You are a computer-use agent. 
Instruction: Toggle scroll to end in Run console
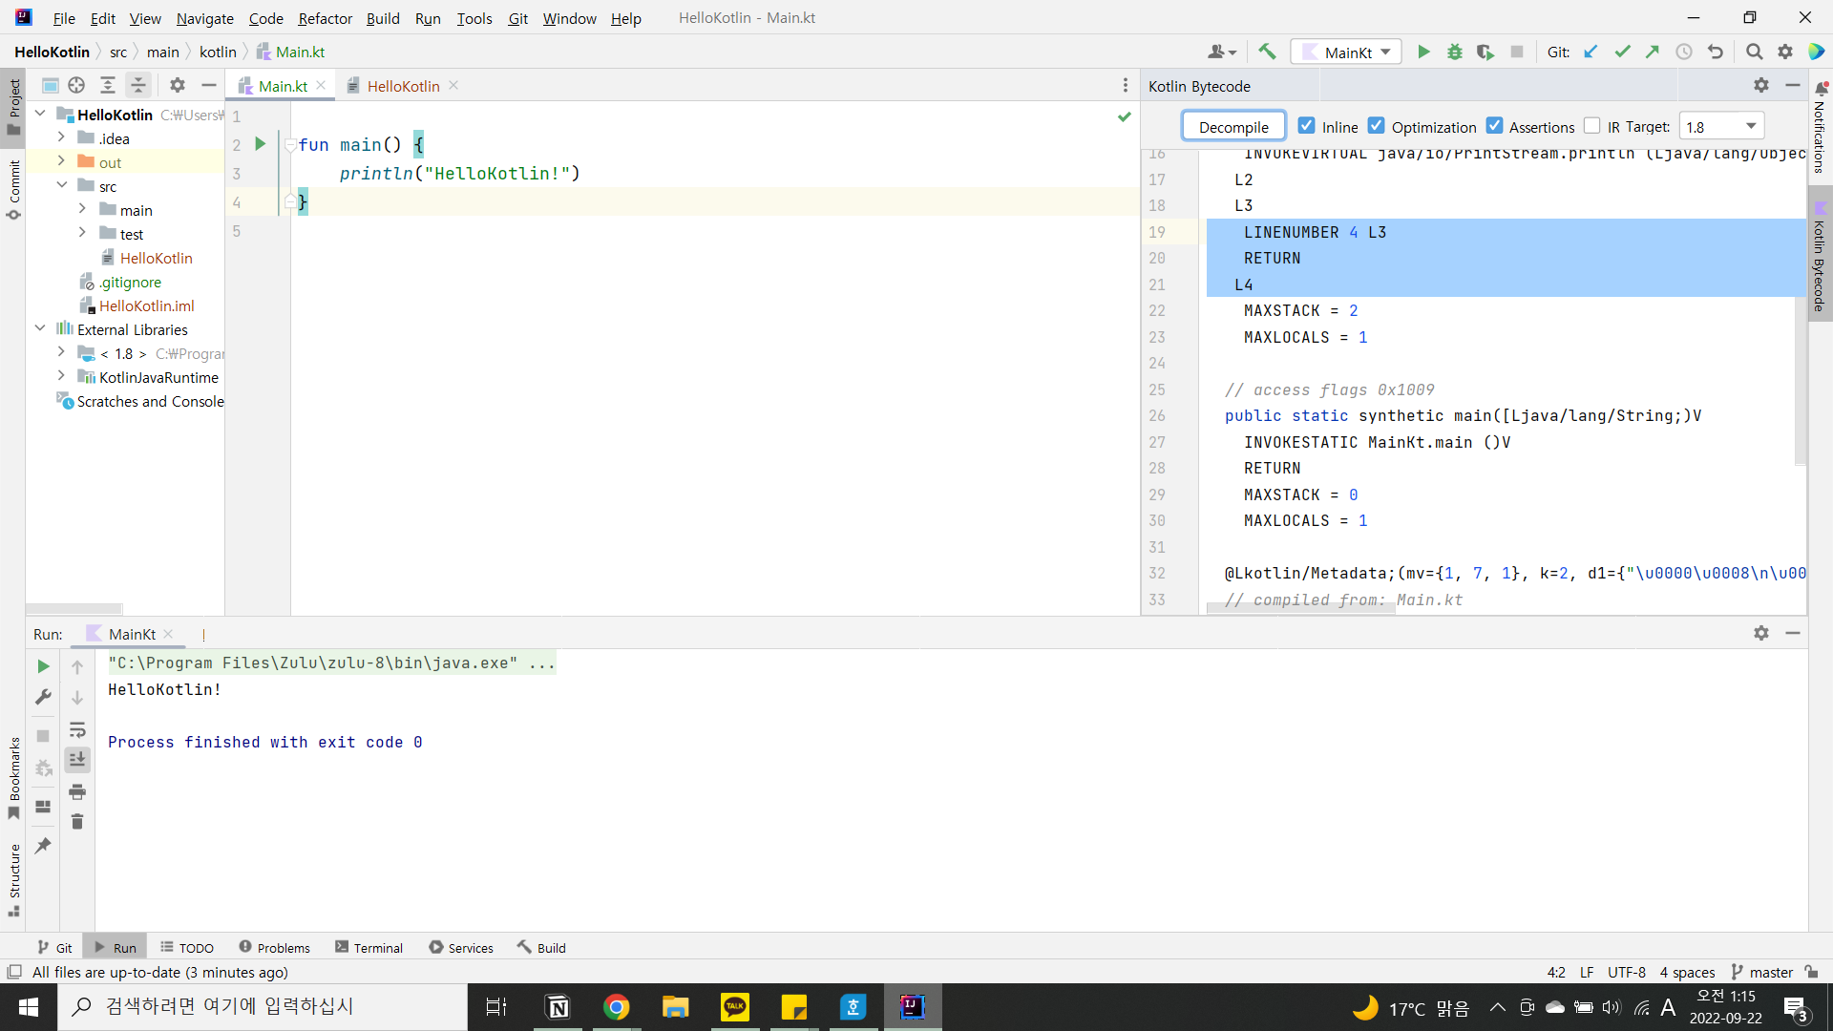click(77, 760)
